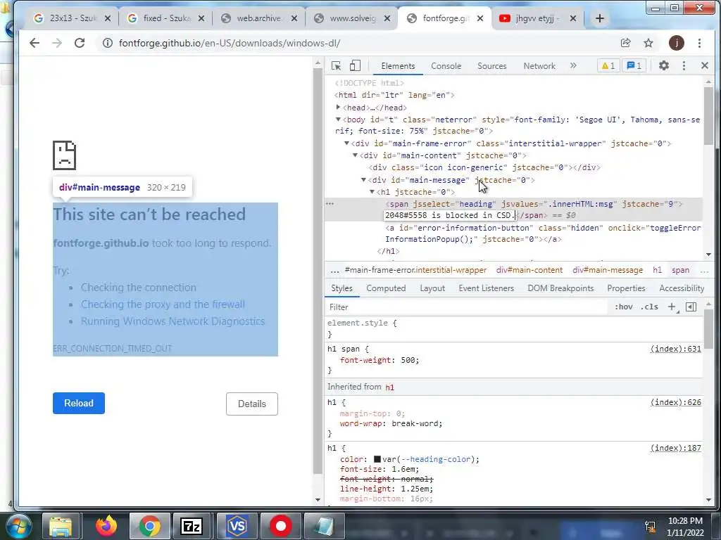721x540 pixels.
Task: Collapse the h1 element node
Action: (372, 191)
